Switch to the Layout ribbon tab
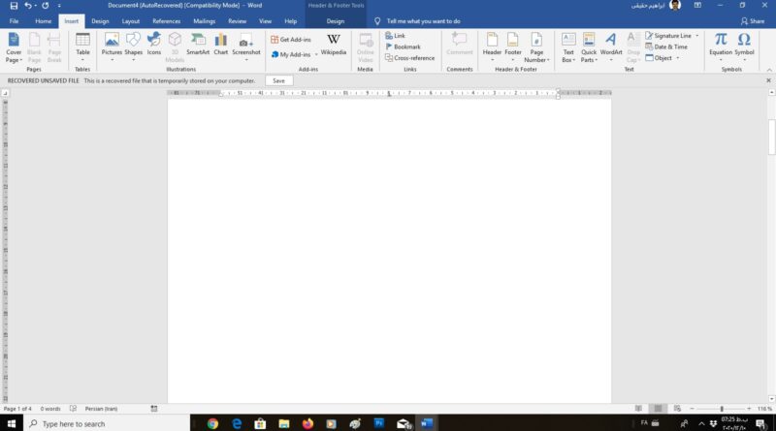This screenshot has height=431, width=776. click(130, 20)
